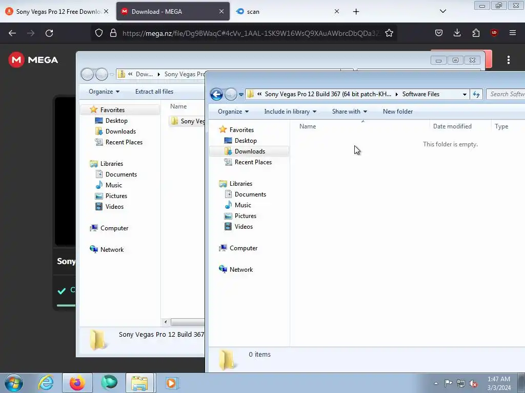Open Windows Explorer taskbar button
The height and width of the screenshot is (393, 525).
[x=139, y=383]
